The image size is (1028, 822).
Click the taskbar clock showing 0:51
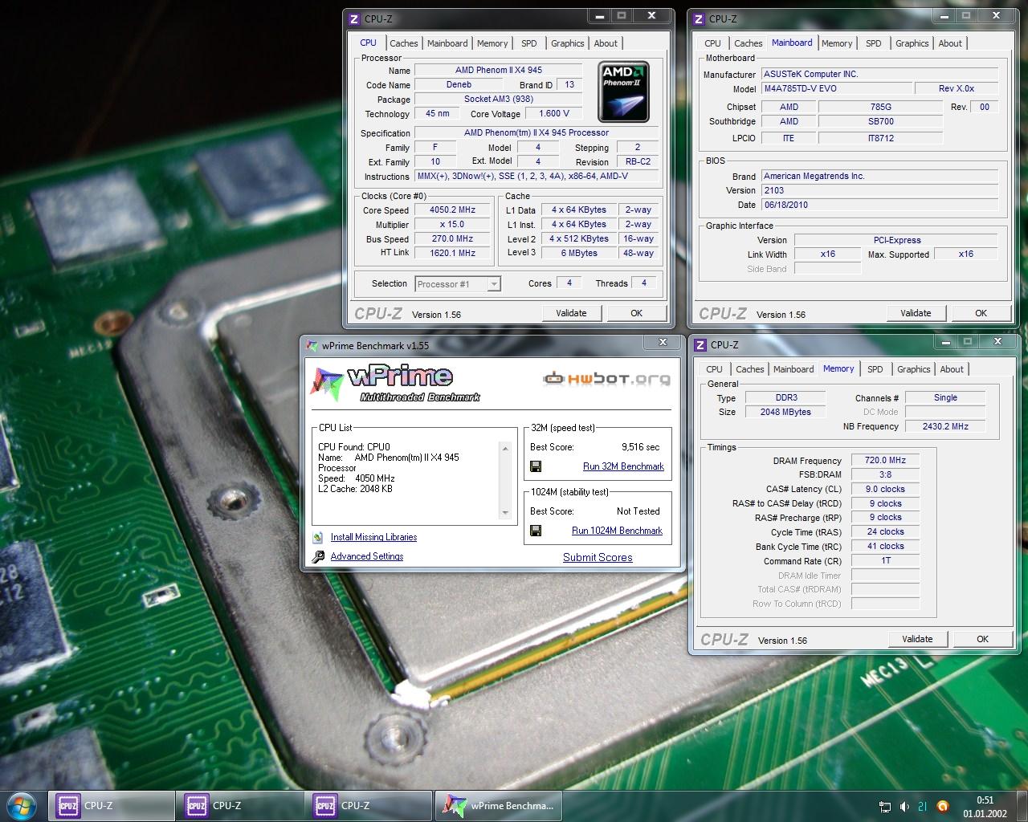(985, 800)
